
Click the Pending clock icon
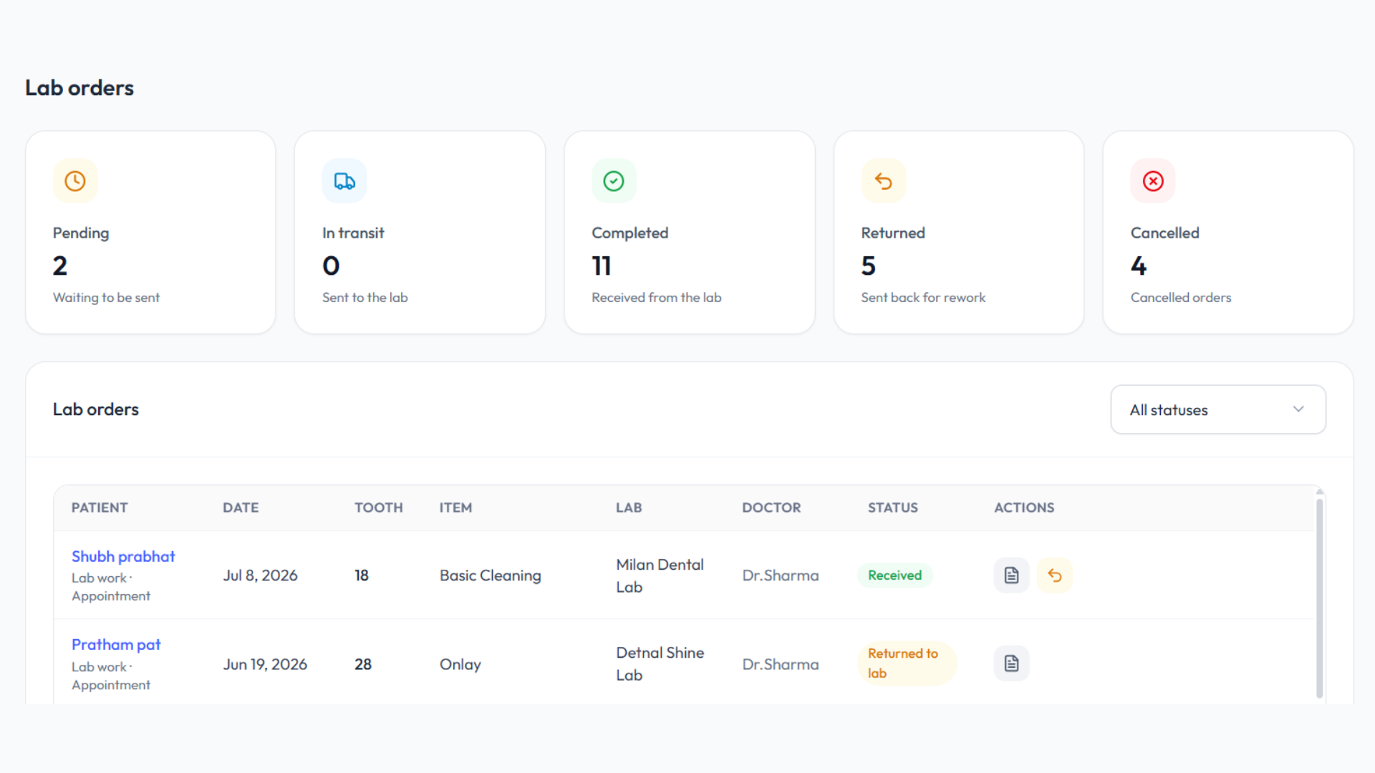75,181
